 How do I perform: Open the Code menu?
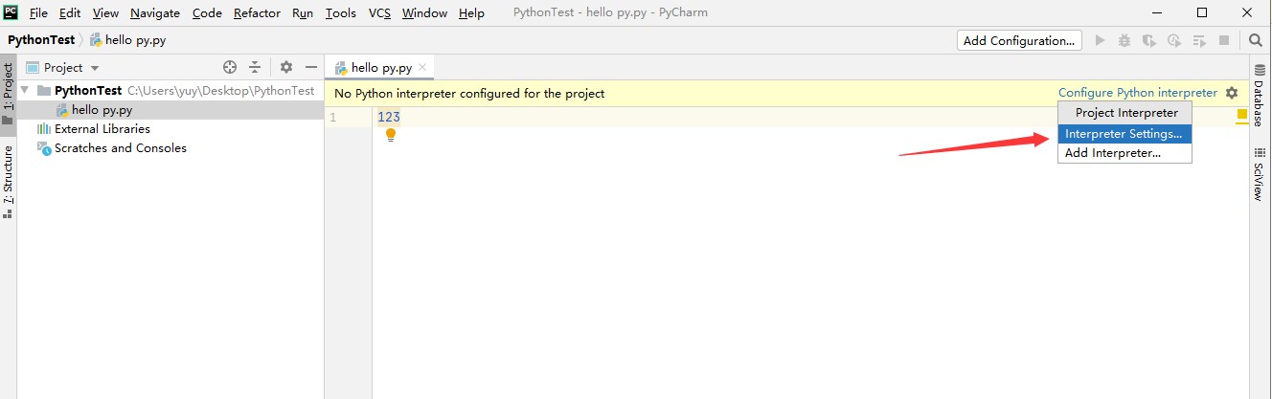coord(207,12)
